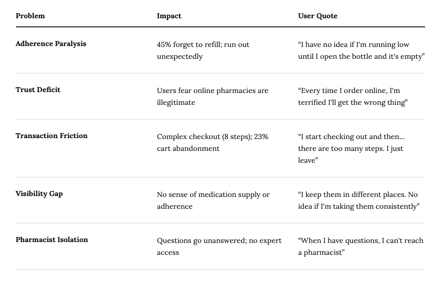This screenshot has height=284, width=447.
Task: Click the word 'illegitimate' in Trust Deficit row
Action: coord(176,103)
